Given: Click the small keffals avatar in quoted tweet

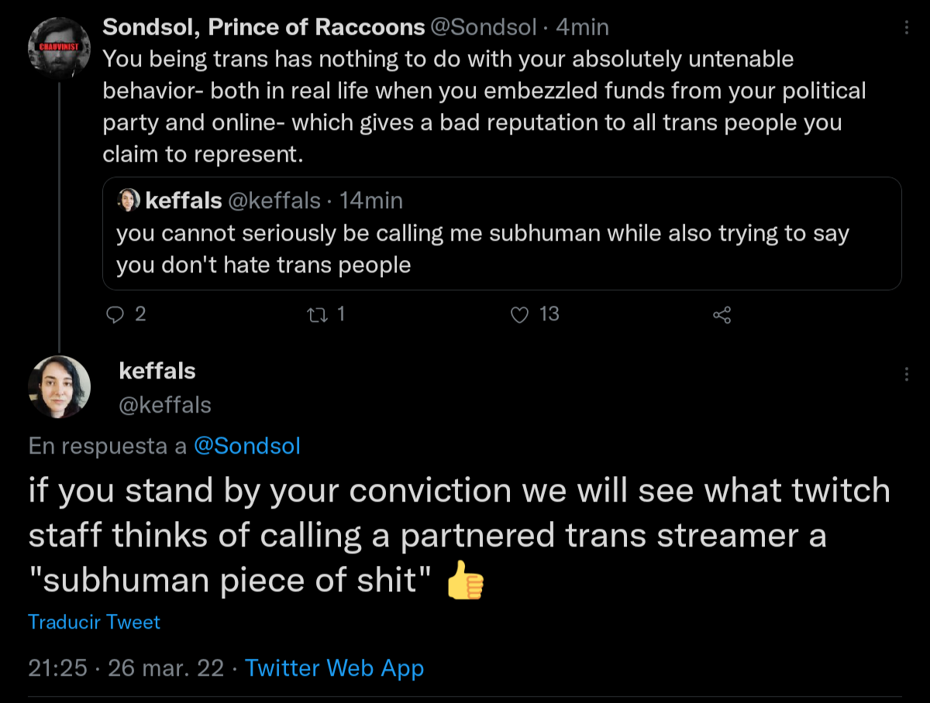Looking at the screenshot, I should [129, 201].
